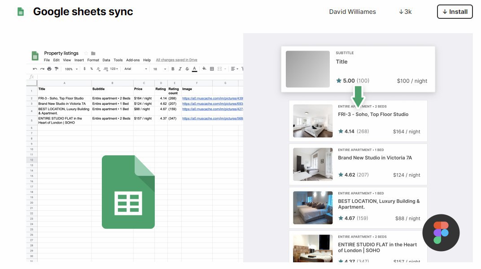Open the text color picker
The height and width of the screenshot is (269, 481).
click(x=194, y=69)
